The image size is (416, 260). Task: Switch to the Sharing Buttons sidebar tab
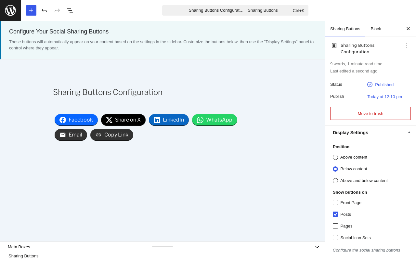click(x=345, y=29)
